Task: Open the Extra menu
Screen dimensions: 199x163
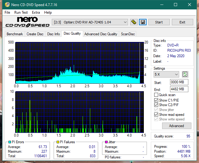Action: click(x=36, y=12)
